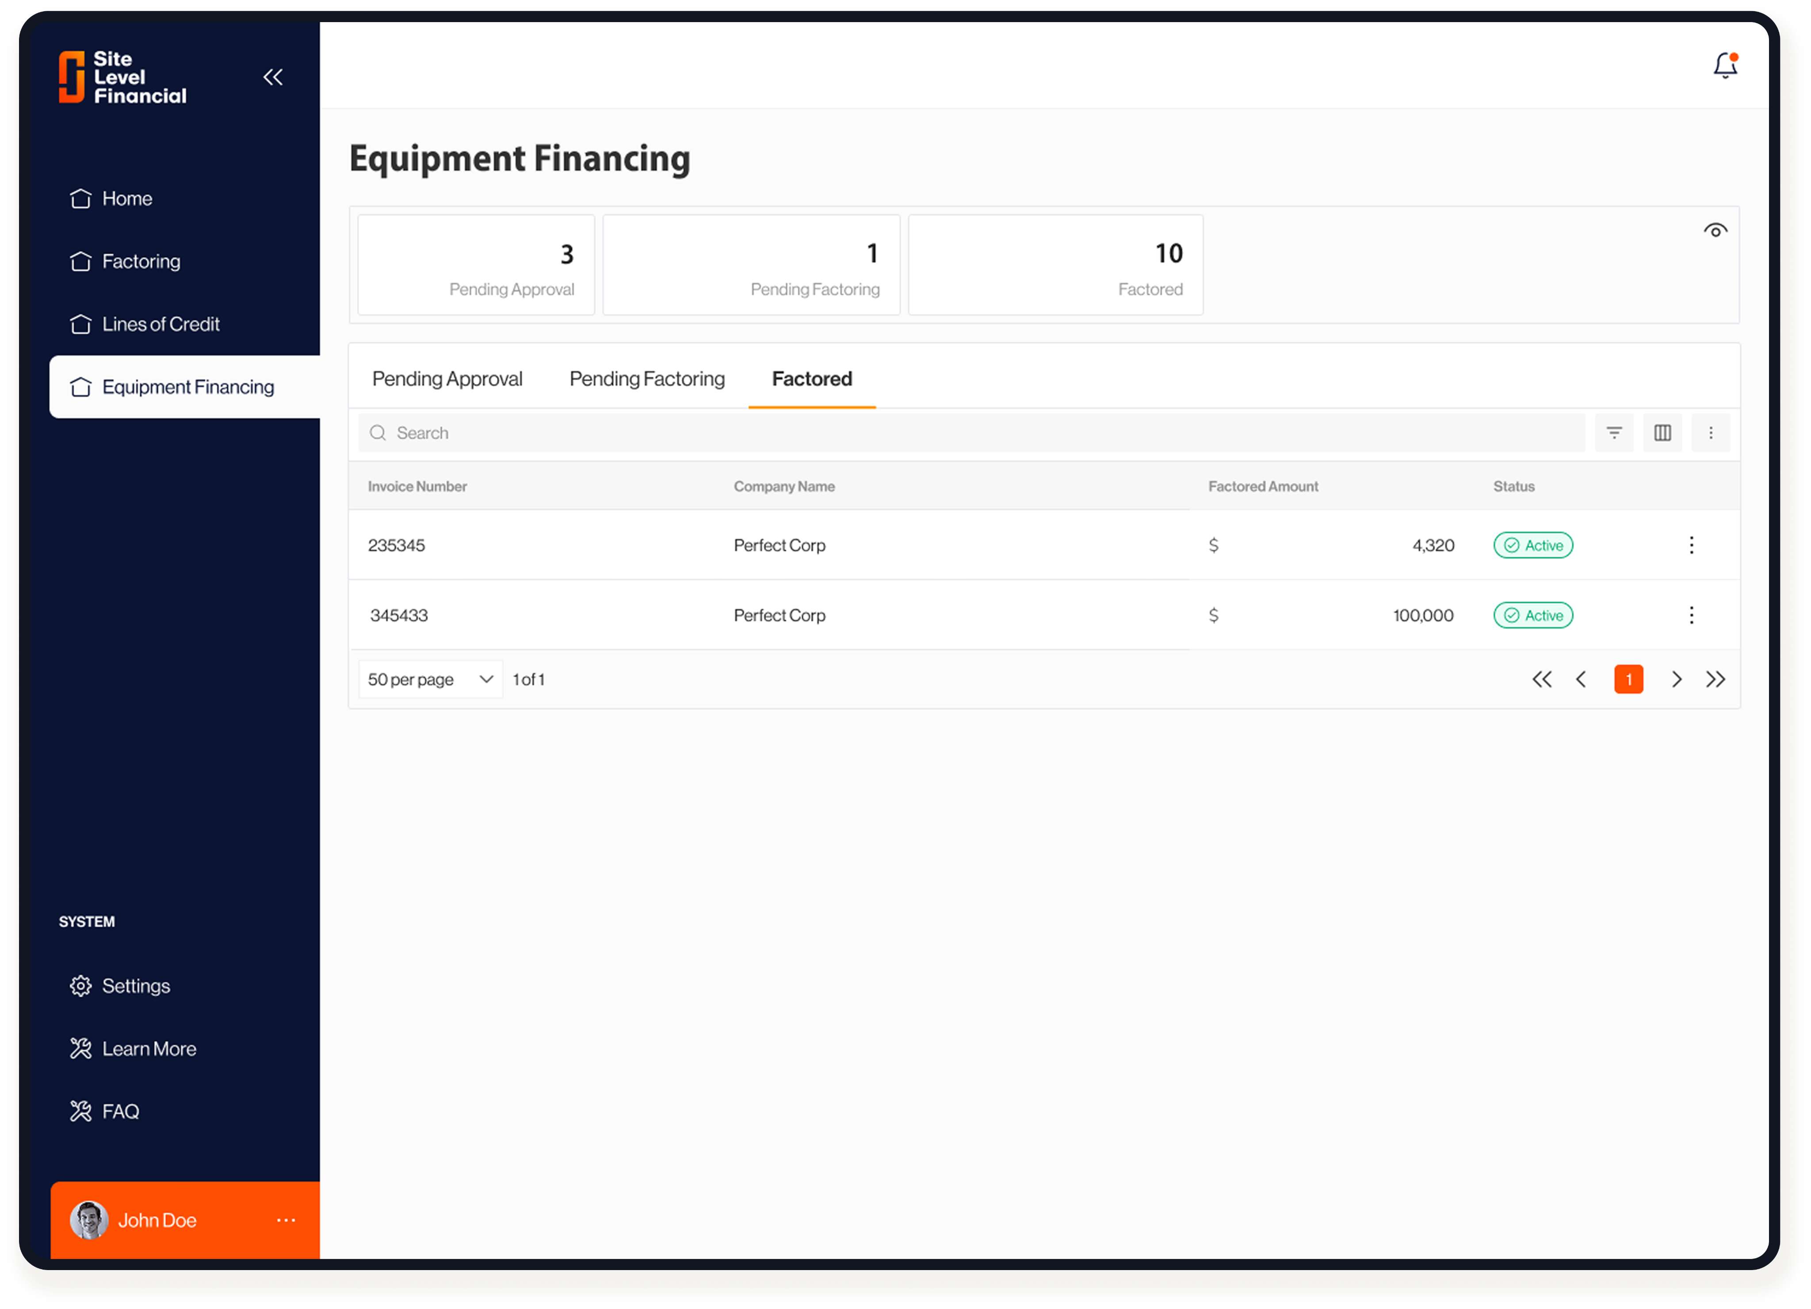This screenshot has height=1309, width=1811.
Task: Open Lines of Credit in the sidebar
Action: (x=160, y=323)
